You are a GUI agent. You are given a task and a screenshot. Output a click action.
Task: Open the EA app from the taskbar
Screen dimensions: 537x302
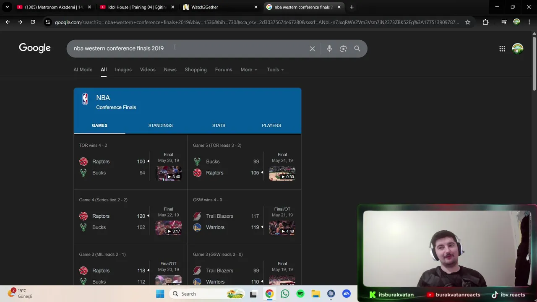(347, 294)
